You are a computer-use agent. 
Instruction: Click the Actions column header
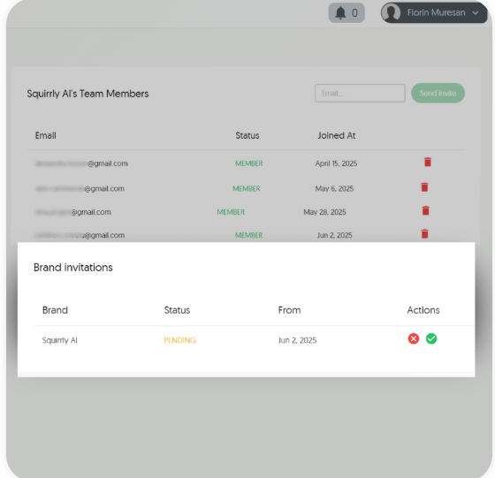[423, 310]
